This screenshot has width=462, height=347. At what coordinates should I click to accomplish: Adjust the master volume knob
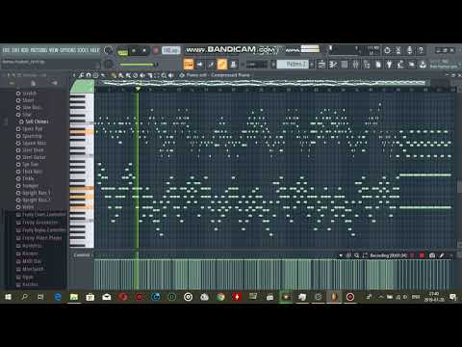pyautogui.click(x=109, y=50)
